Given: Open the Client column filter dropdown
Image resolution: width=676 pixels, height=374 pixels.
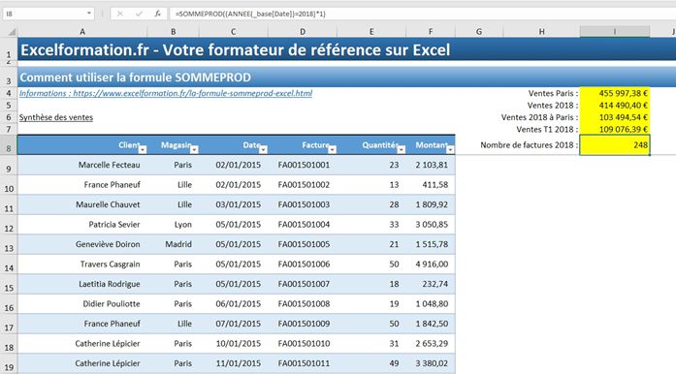Looking at the screenshot, I should tap(143, 149).
